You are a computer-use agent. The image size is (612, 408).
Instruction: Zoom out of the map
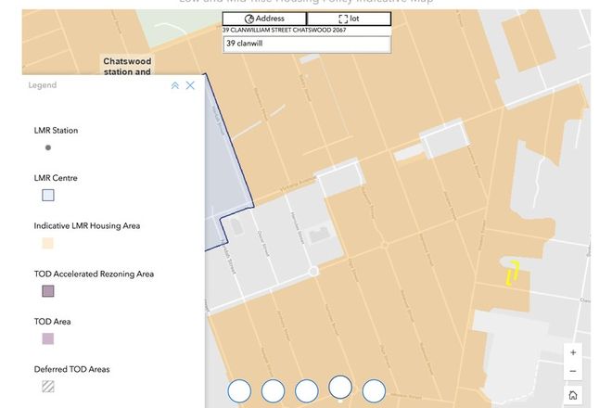point(573,371)
